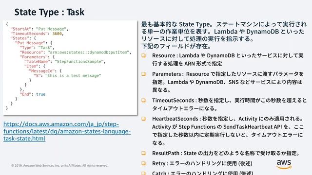Click the bullet icon beside Retry
Viewport: 312px width, 175px height.
click(x=143, y=163)
